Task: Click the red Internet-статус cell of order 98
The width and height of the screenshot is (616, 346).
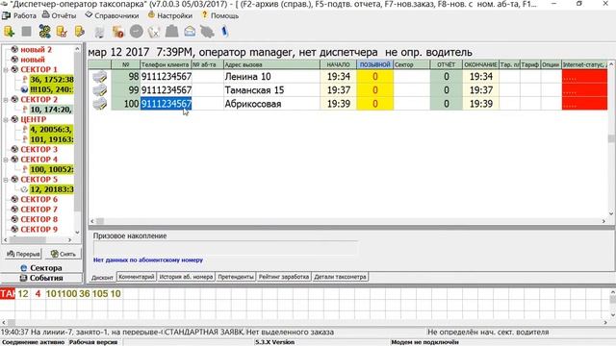Action: [x=584, y=77]
